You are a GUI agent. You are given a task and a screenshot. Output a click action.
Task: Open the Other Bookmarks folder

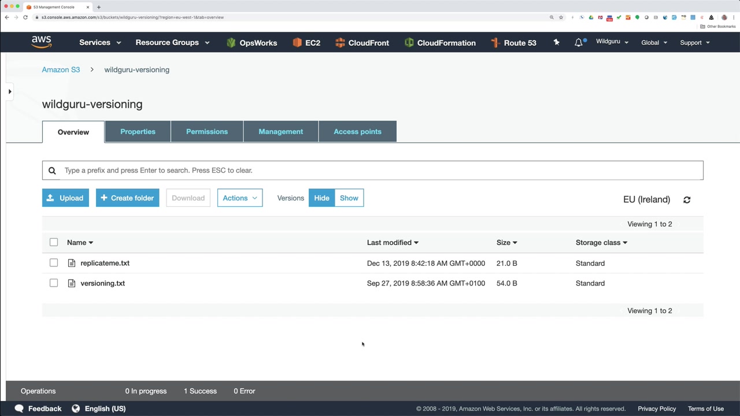(718, 27)
